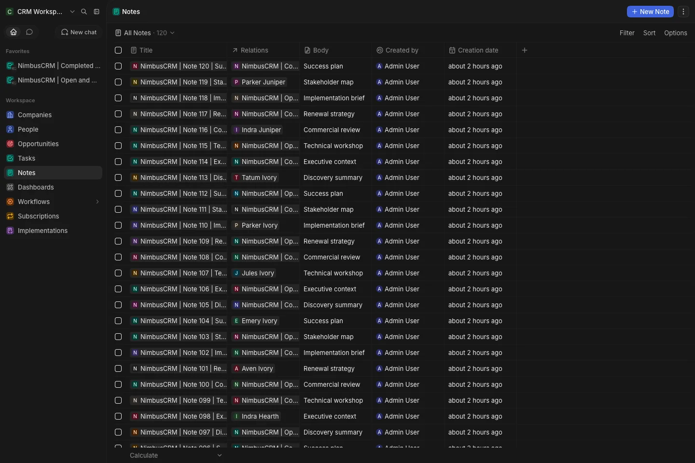Check the Note 098 row checkbox
Screen dimensions: 695x463
(118, 416)
